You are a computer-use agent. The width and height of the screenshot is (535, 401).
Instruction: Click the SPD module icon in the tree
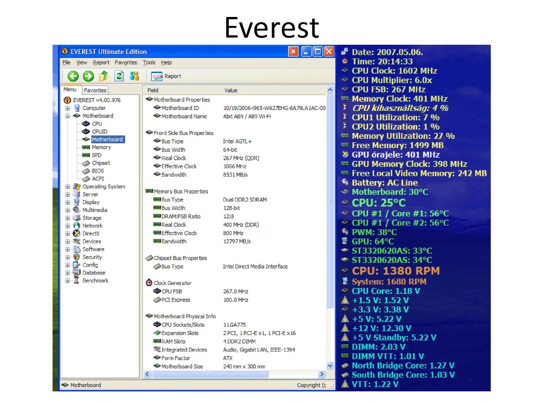pyautogui.click(x=86, y=155)
